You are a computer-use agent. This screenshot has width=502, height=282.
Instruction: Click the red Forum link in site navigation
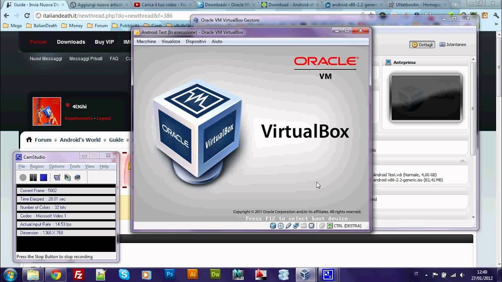38,42
